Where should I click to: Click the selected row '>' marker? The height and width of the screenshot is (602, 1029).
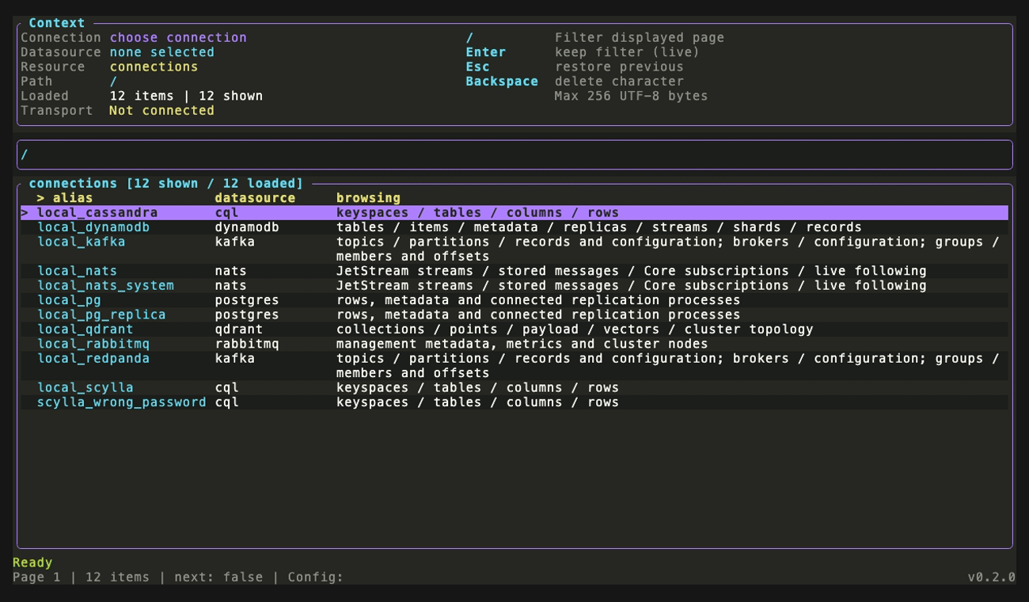(25, 212)
